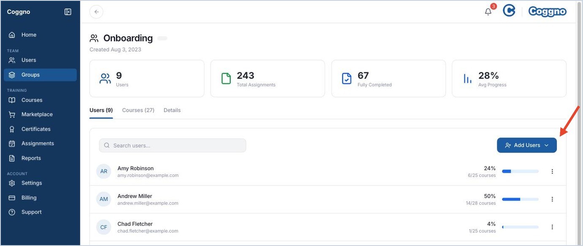This screenshot has height=246, width=583.
Task: Expand the Add Users dropdown
Action: click(527, 145)
